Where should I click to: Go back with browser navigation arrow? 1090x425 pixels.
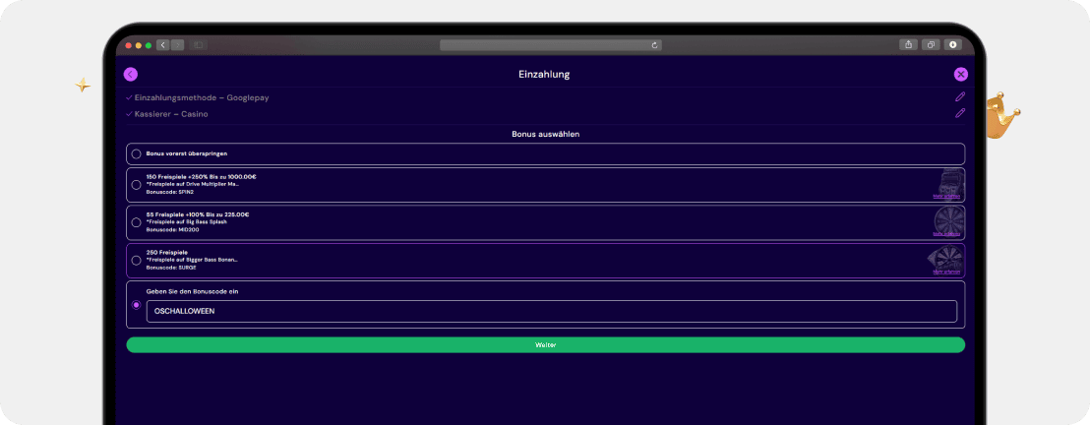[163, 45]
